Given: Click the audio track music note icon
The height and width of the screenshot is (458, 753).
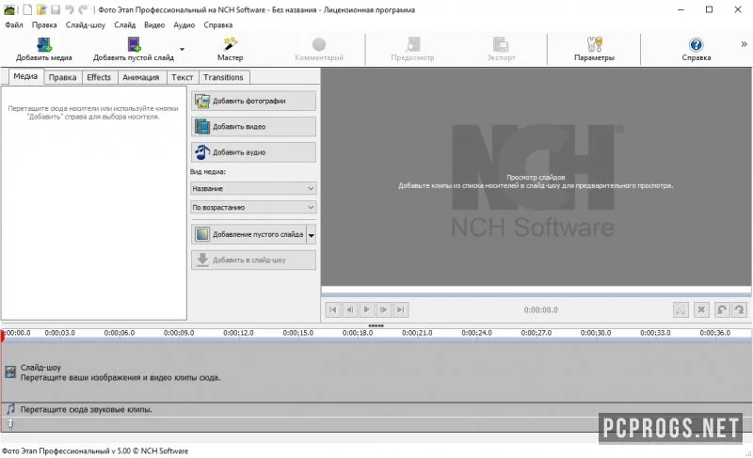Looking at the screenshot, I should click(10, 409).
